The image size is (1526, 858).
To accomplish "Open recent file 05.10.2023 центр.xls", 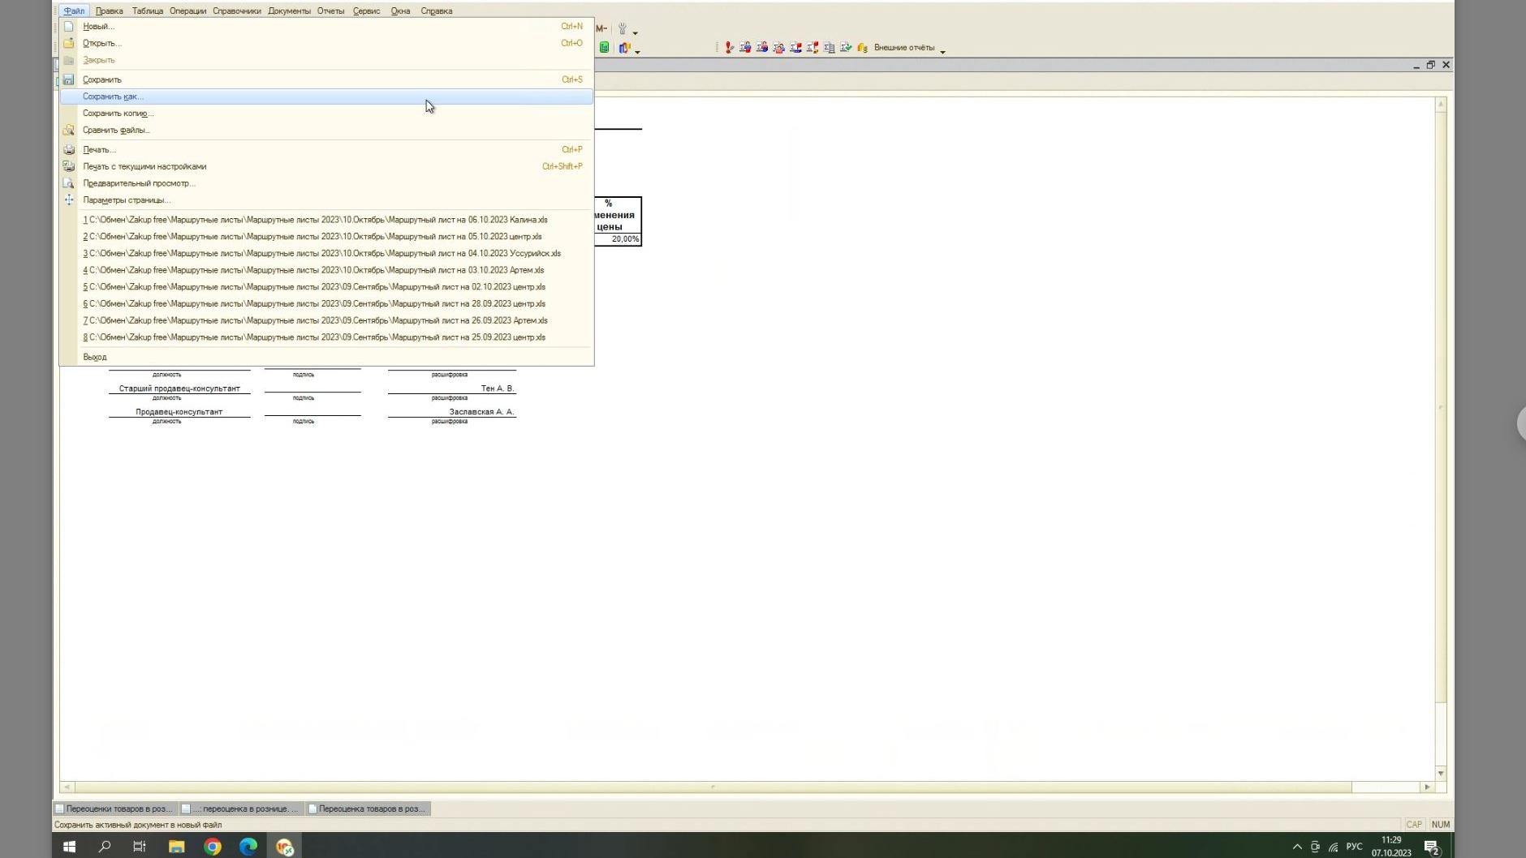I will [x=326, y=237].
